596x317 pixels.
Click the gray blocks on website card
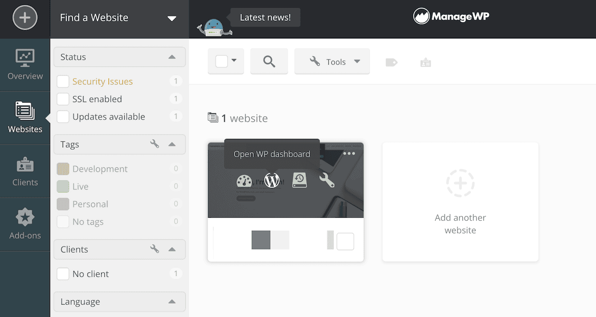pyautogui.click(x=270, y=240)
